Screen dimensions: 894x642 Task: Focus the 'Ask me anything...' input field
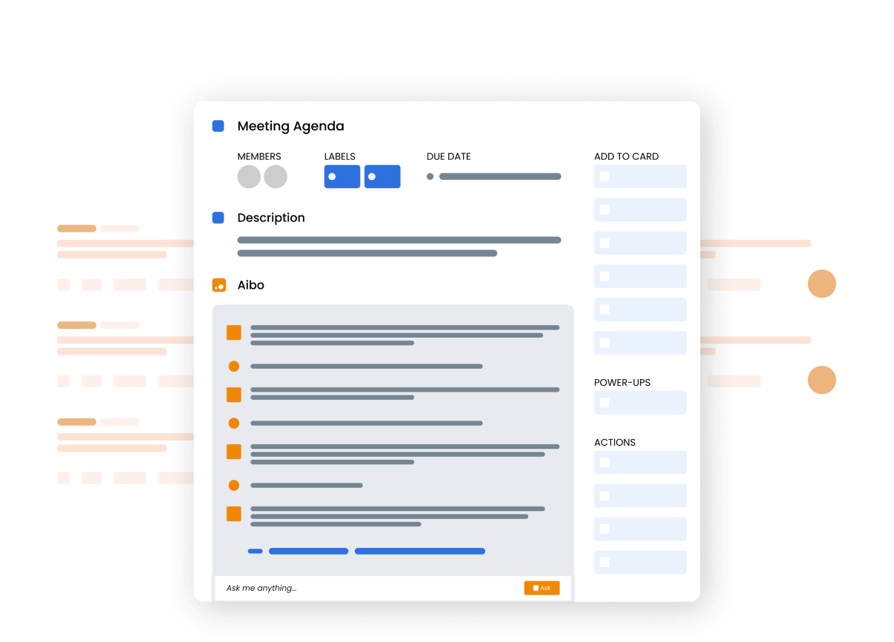(393, 588)
